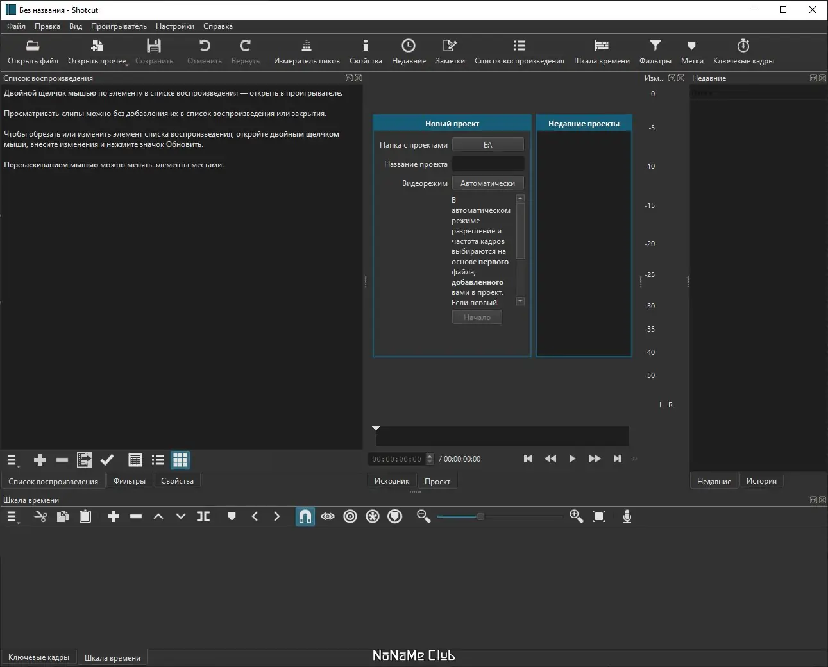Switch to the Проект player tab
This screenshot has height=667, width=828.
(437, 481)
